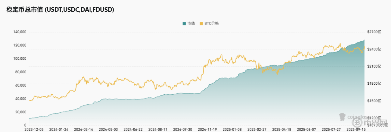Screen dimensions: 391x132
Task: Click the $2100亿 right axis label
Action: tap(374, 66)
